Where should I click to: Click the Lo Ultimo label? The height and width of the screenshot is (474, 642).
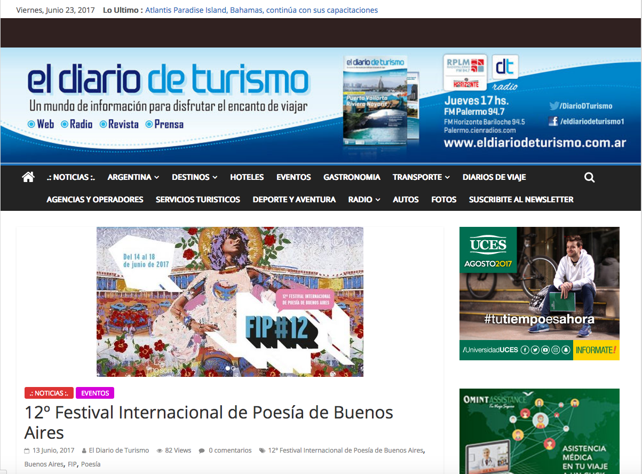click(123, 10)
